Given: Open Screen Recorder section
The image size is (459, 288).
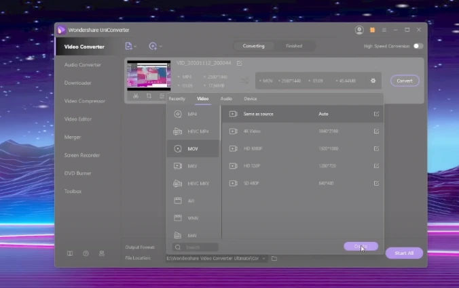Looking at the screenshot, I should [82, 155].
